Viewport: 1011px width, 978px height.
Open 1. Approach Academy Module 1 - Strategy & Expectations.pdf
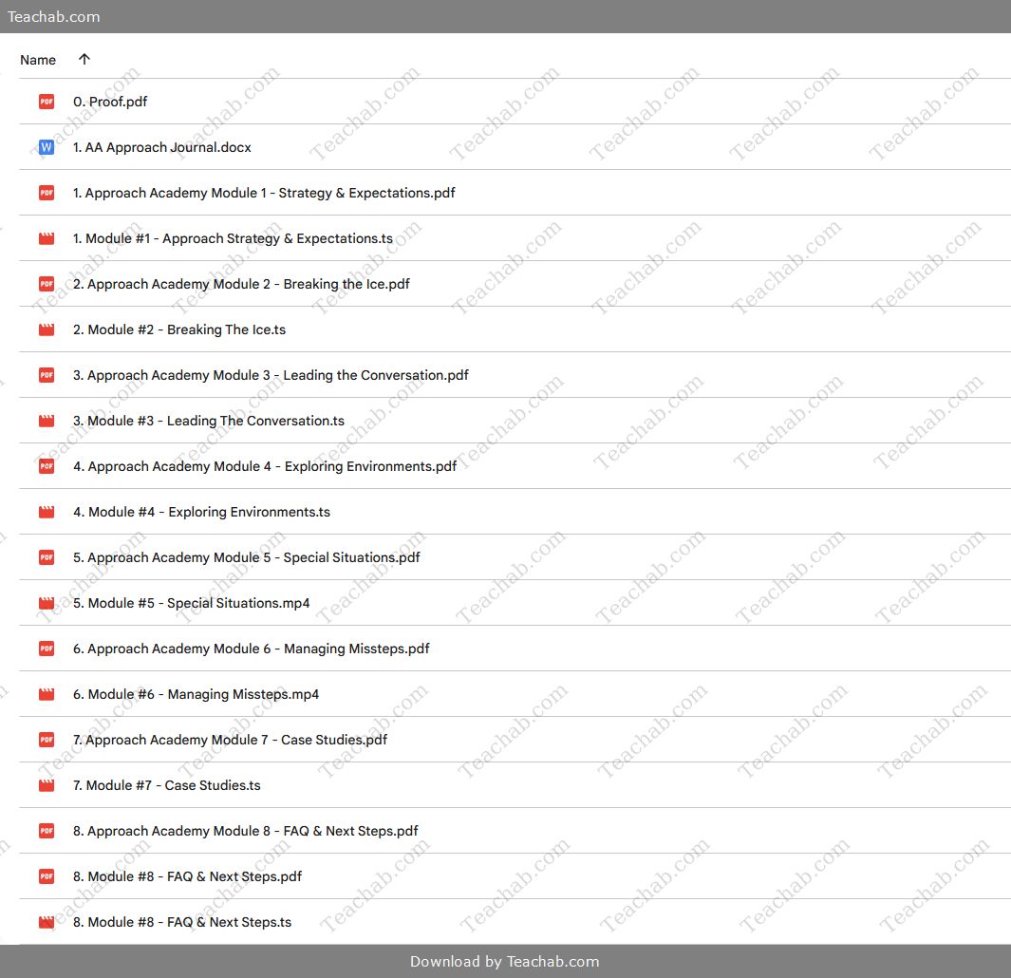click(x=264, y=193)
